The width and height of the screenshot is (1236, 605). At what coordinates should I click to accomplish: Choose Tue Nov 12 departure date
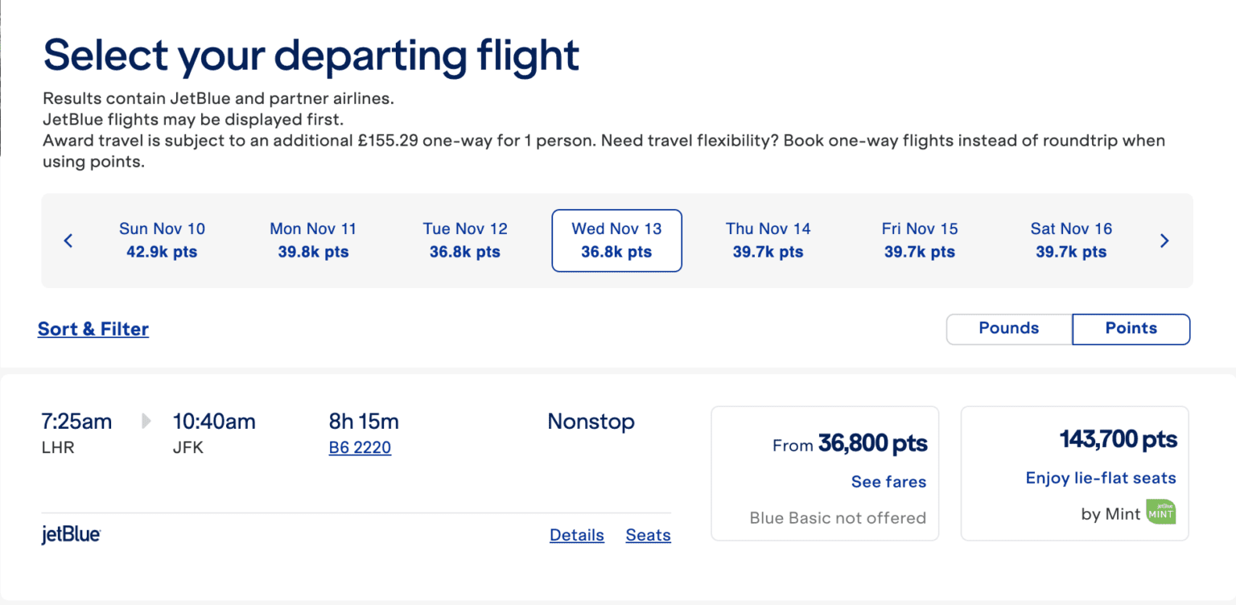pos(465,240)
